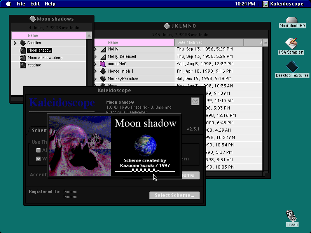Click the Name column header in JKLMNO window
This screenshot has height=233, width=311.
pos(134,42)
